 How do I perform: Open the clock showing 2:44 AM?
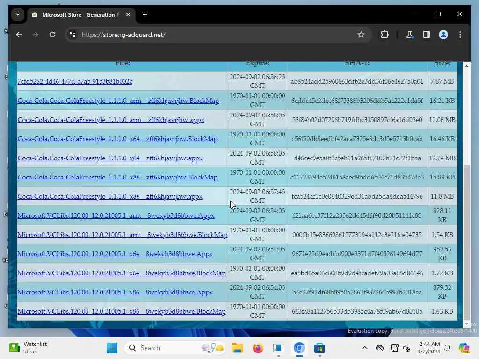click(x=428, y=348)
